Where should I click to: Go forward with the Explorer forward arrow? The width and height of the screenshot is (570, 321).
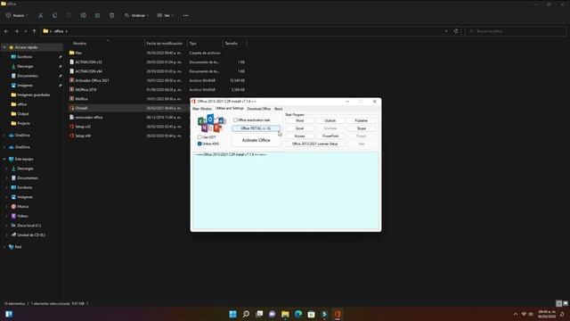(x=16, y=31)
